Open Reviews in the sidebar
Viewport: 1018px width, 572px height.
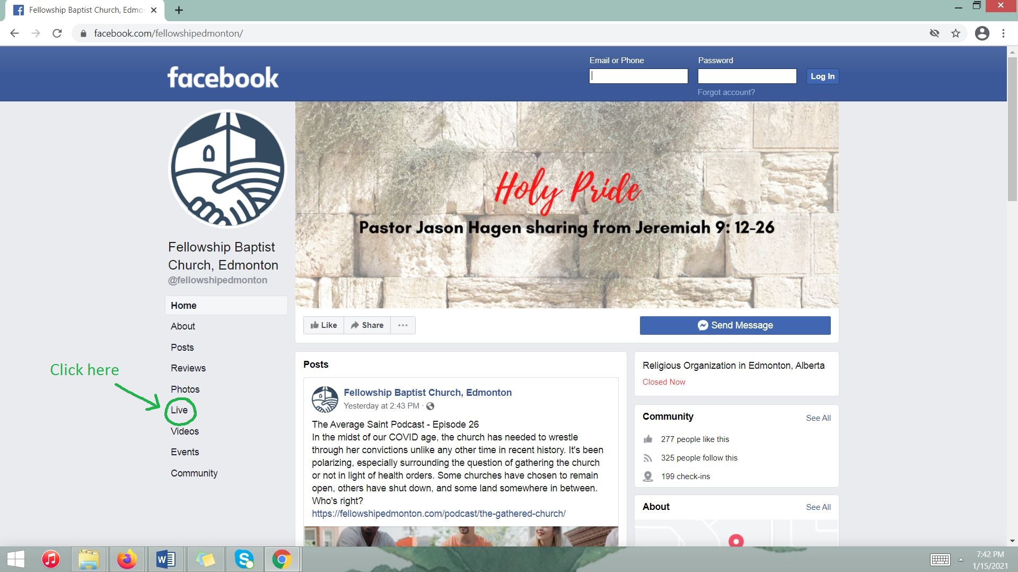pyautogui.click(x=188, y=368)
